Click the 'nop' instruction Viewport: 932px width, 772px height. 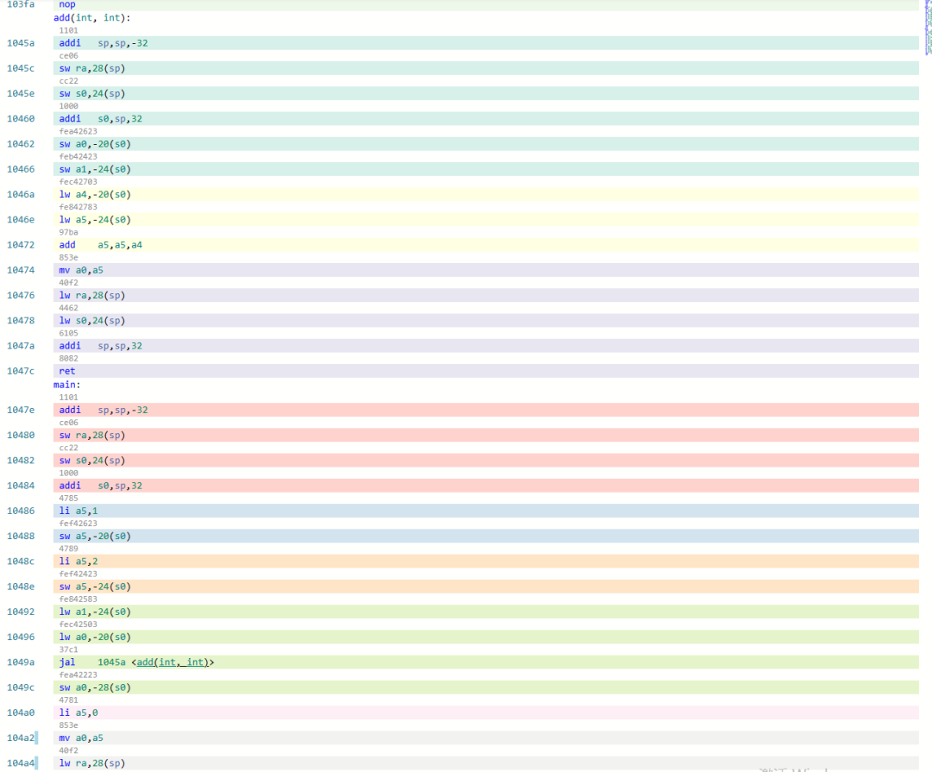(67, 5)
